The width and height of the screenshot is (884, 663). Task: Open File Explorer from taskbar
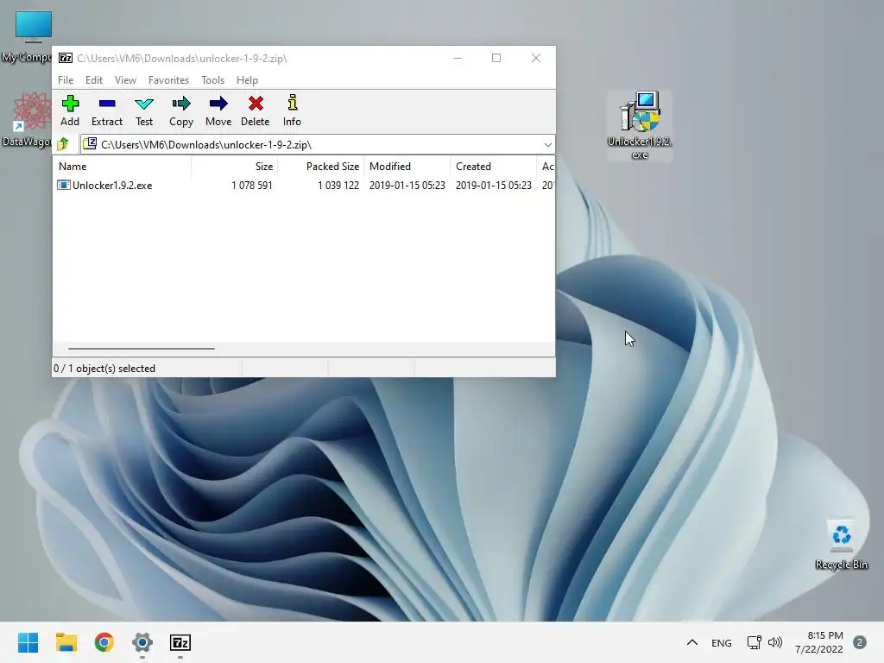click(66, 642)
